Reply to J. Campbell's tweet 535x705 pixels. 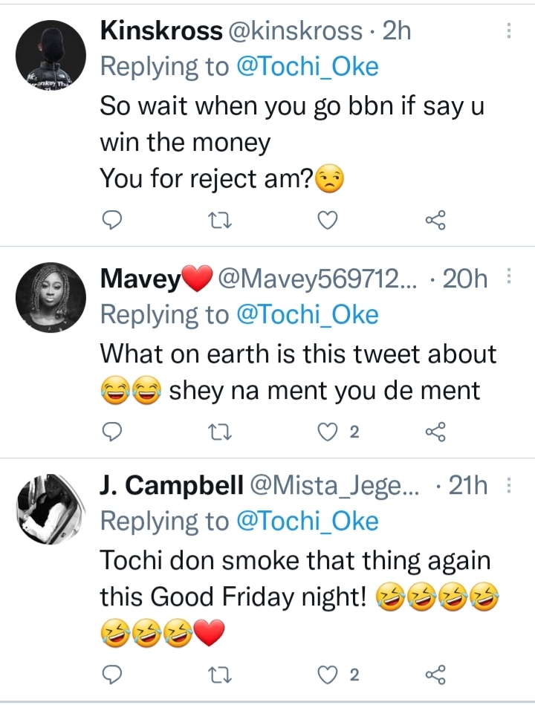tap(110, 675)
